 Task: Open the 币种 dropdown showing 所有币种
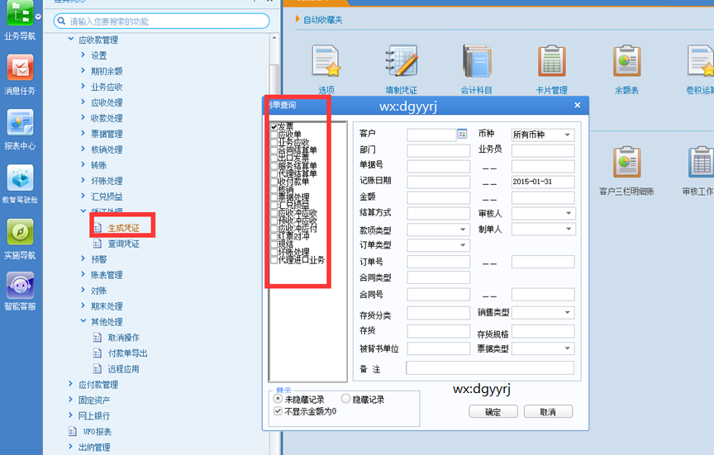click(x=543, y=135)
